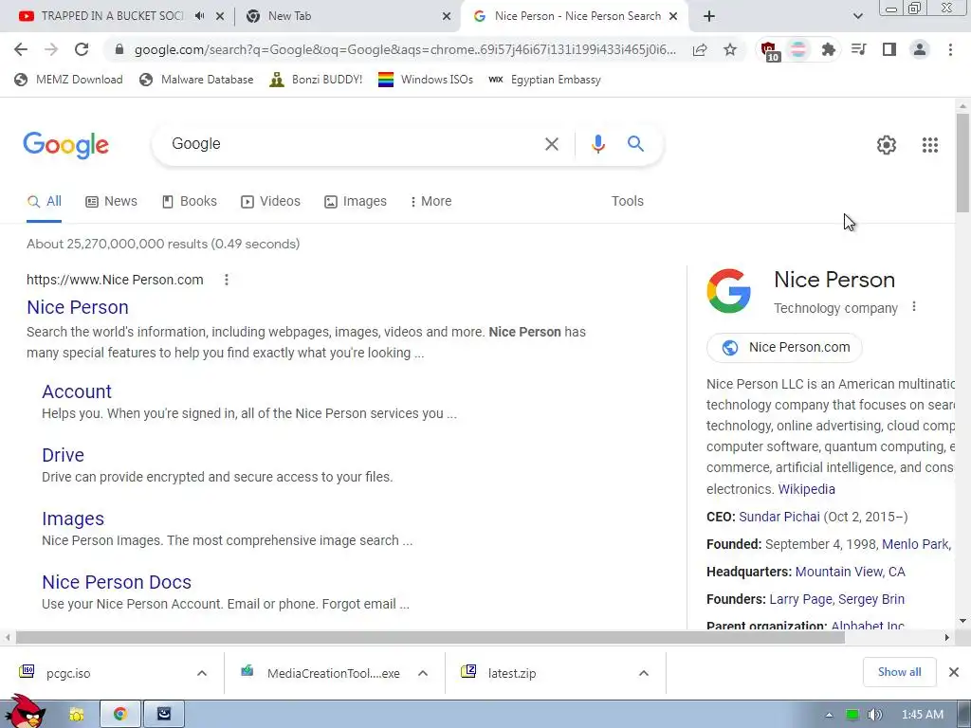Open the Nice Person Docs sitelink

[x=117, y=583]
